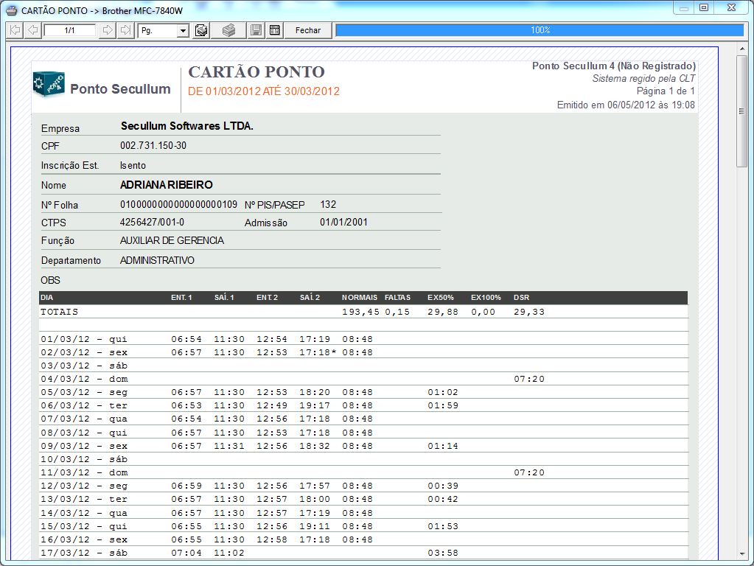Click the EX100% column header
Screen dimensions: 754x566
486,298
